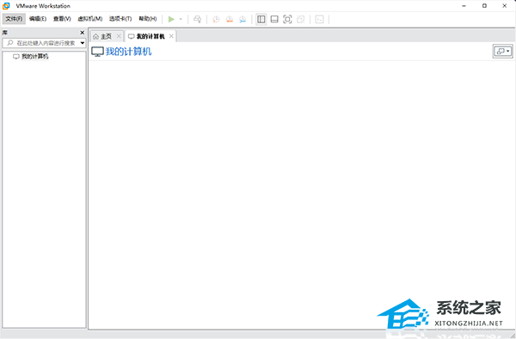Click the revert to snapshot icon
The image size is (516, 339).
click(x=230, y=19)
